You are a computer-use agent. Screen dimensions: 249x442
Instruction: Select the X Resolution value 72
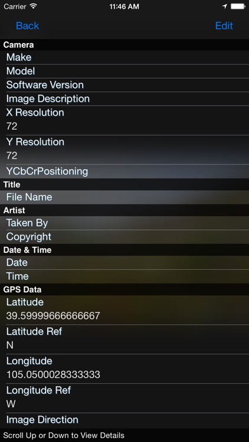12,126
